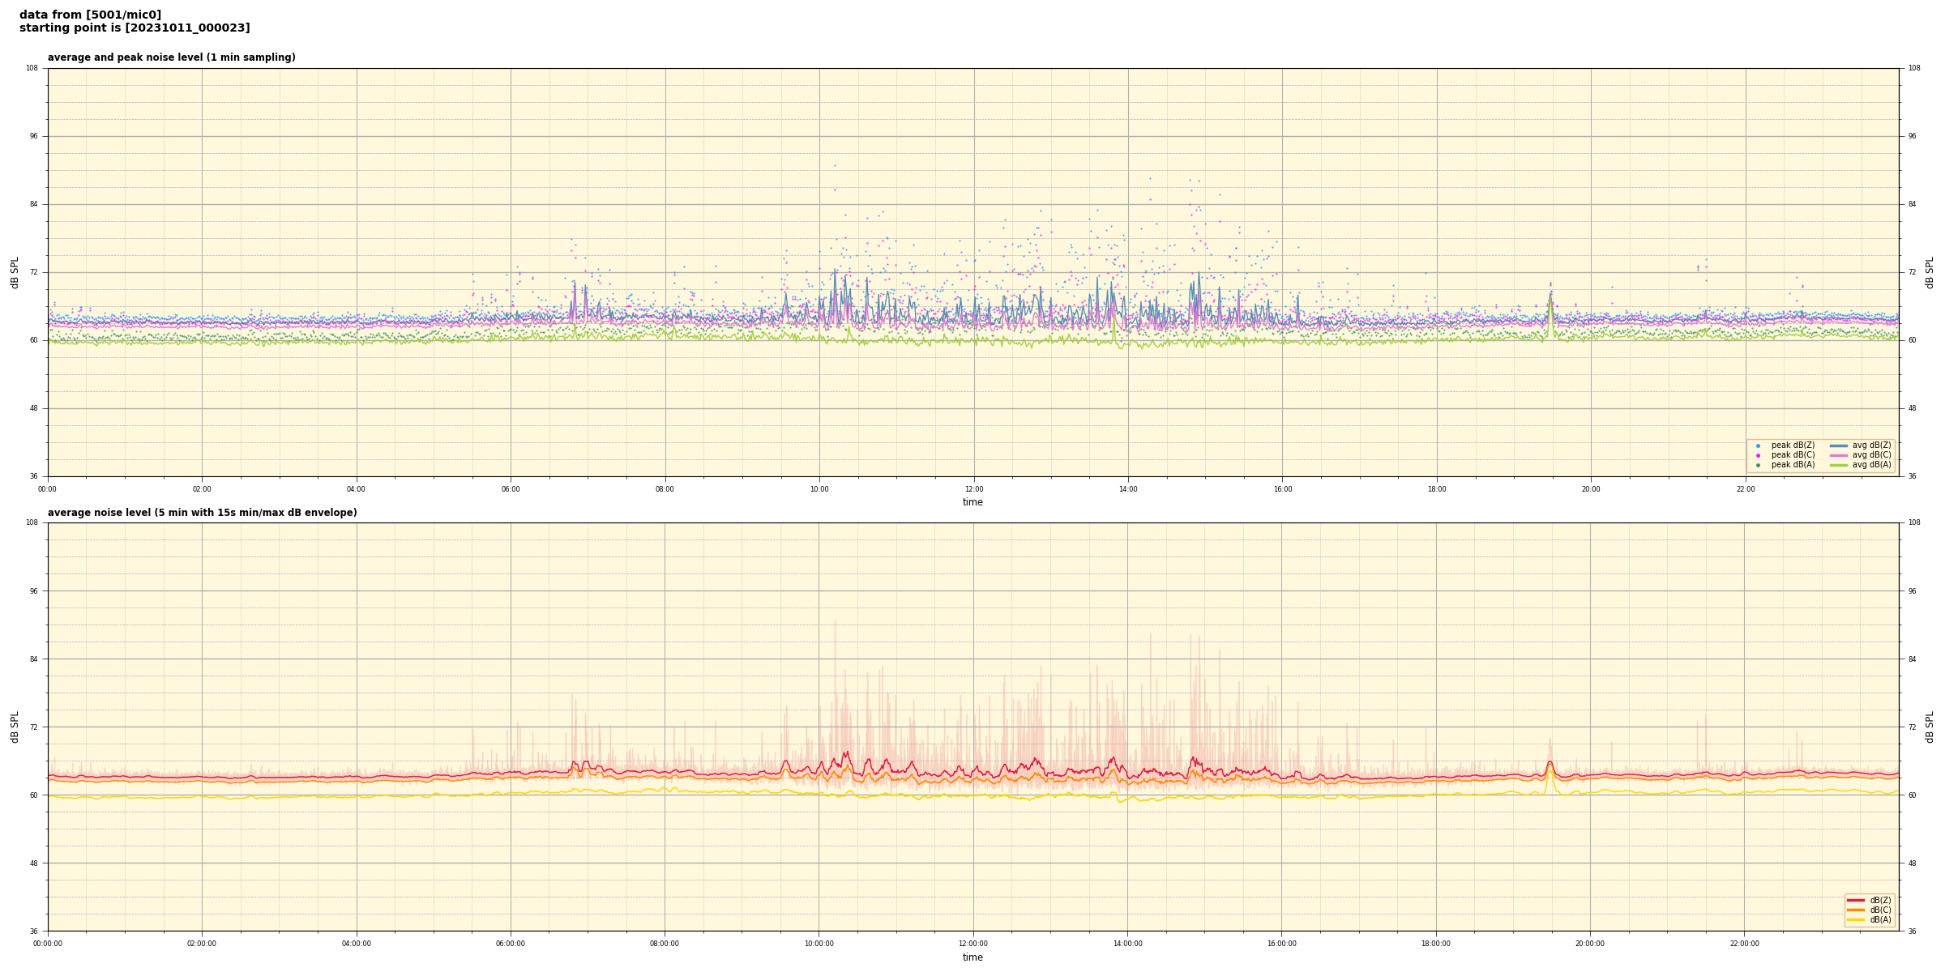Click the peak dB(A) legend marker
This screenshot has height=972, width=1945.
click(x=1758, y=465)
